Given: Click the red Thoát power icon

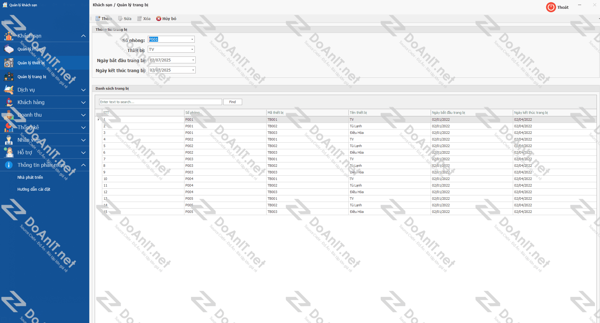Looking at the screenshot, I should pos(551,7).
